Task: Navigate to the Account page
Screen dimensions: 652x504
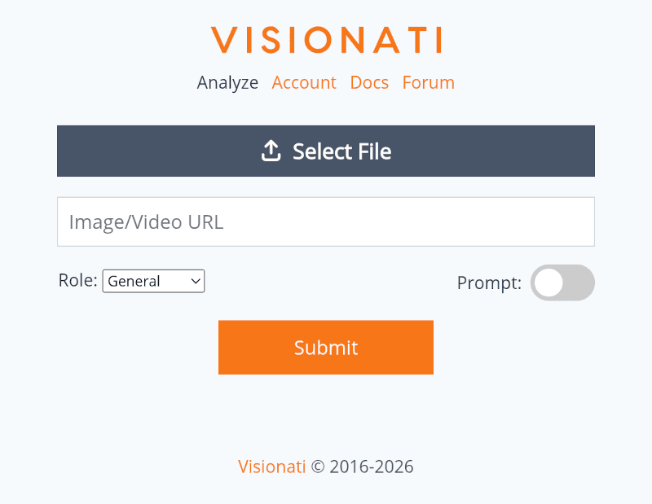Action: pyautogui.click(x=304, y=82)
